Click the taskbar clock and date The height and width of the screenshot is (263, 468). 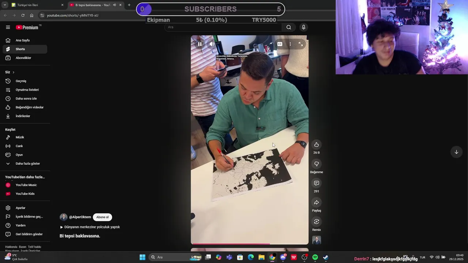point(457,257)
